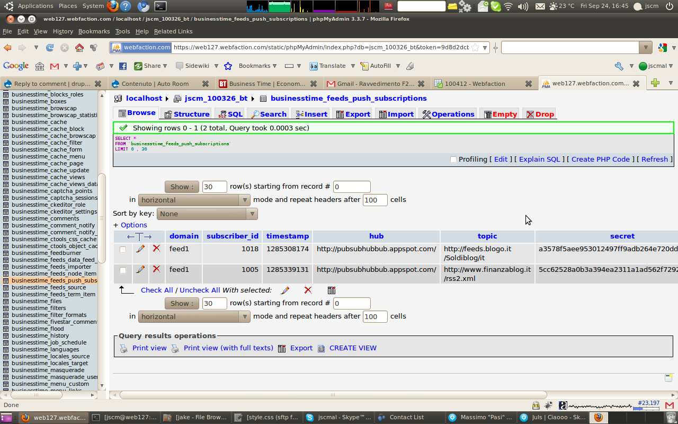This screenshot has width=678, height=424.
Task: Export selected rows using the export icon beside With selected
Action: pyautogui.click(x=332, y=290)
